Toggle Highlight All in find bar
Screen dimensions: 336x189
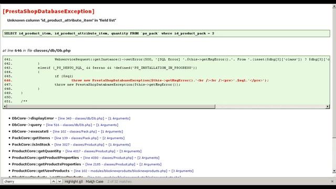click(73, 182)
